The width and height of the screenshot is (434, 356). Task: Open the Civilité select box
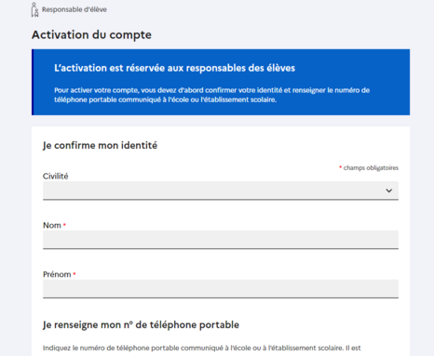221,191
